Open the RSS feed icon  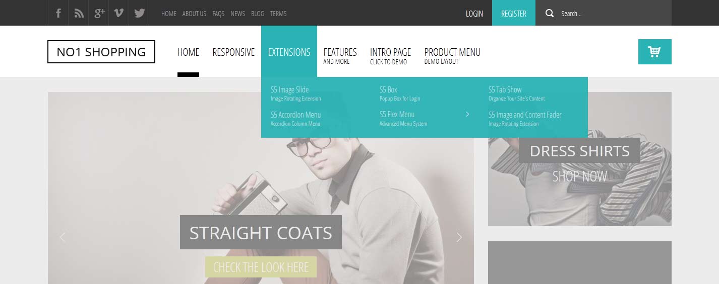[x=79, y=13]
